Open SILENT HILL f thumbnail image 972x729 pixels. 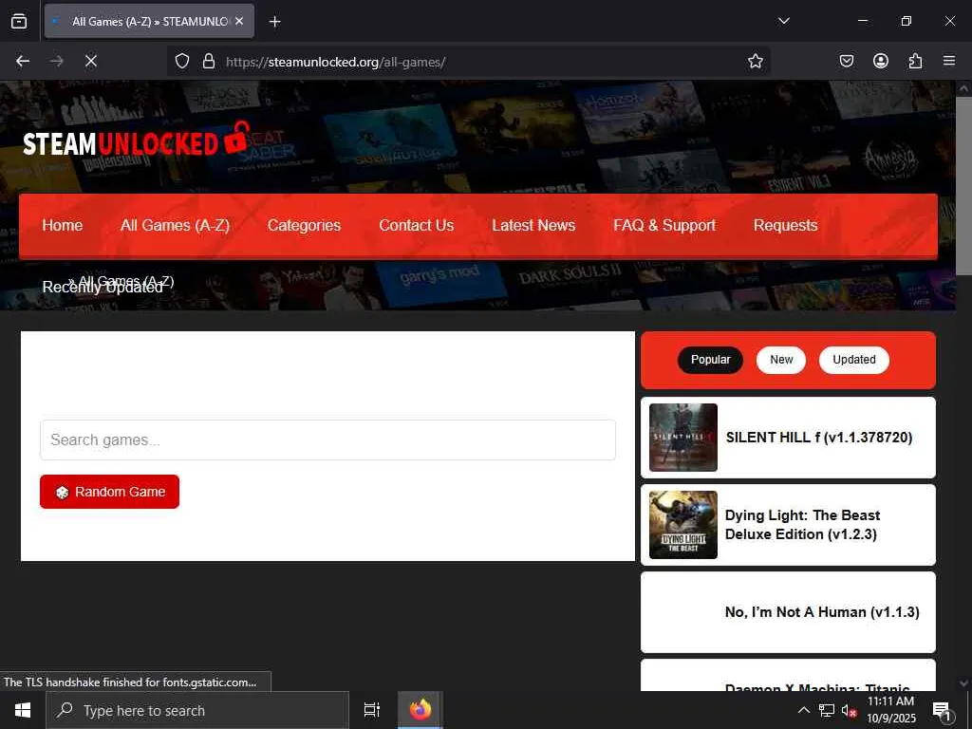[x=683, y=438]
